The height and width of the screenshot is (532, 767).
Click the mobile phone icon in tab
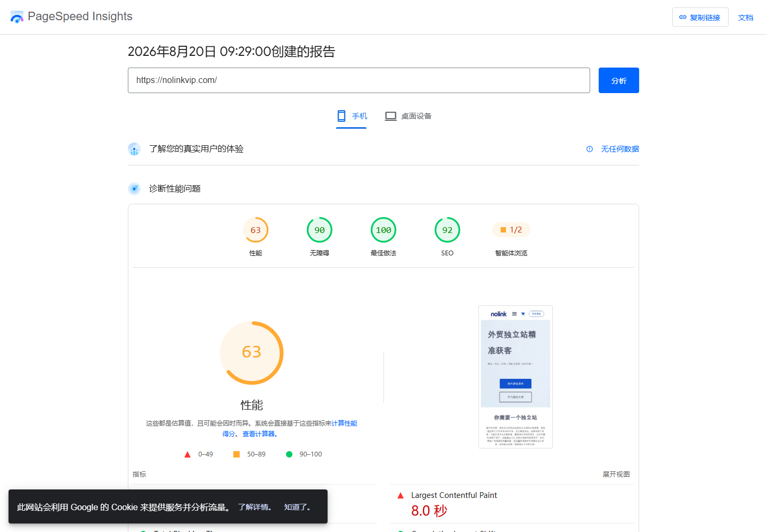tap(341, 116)
